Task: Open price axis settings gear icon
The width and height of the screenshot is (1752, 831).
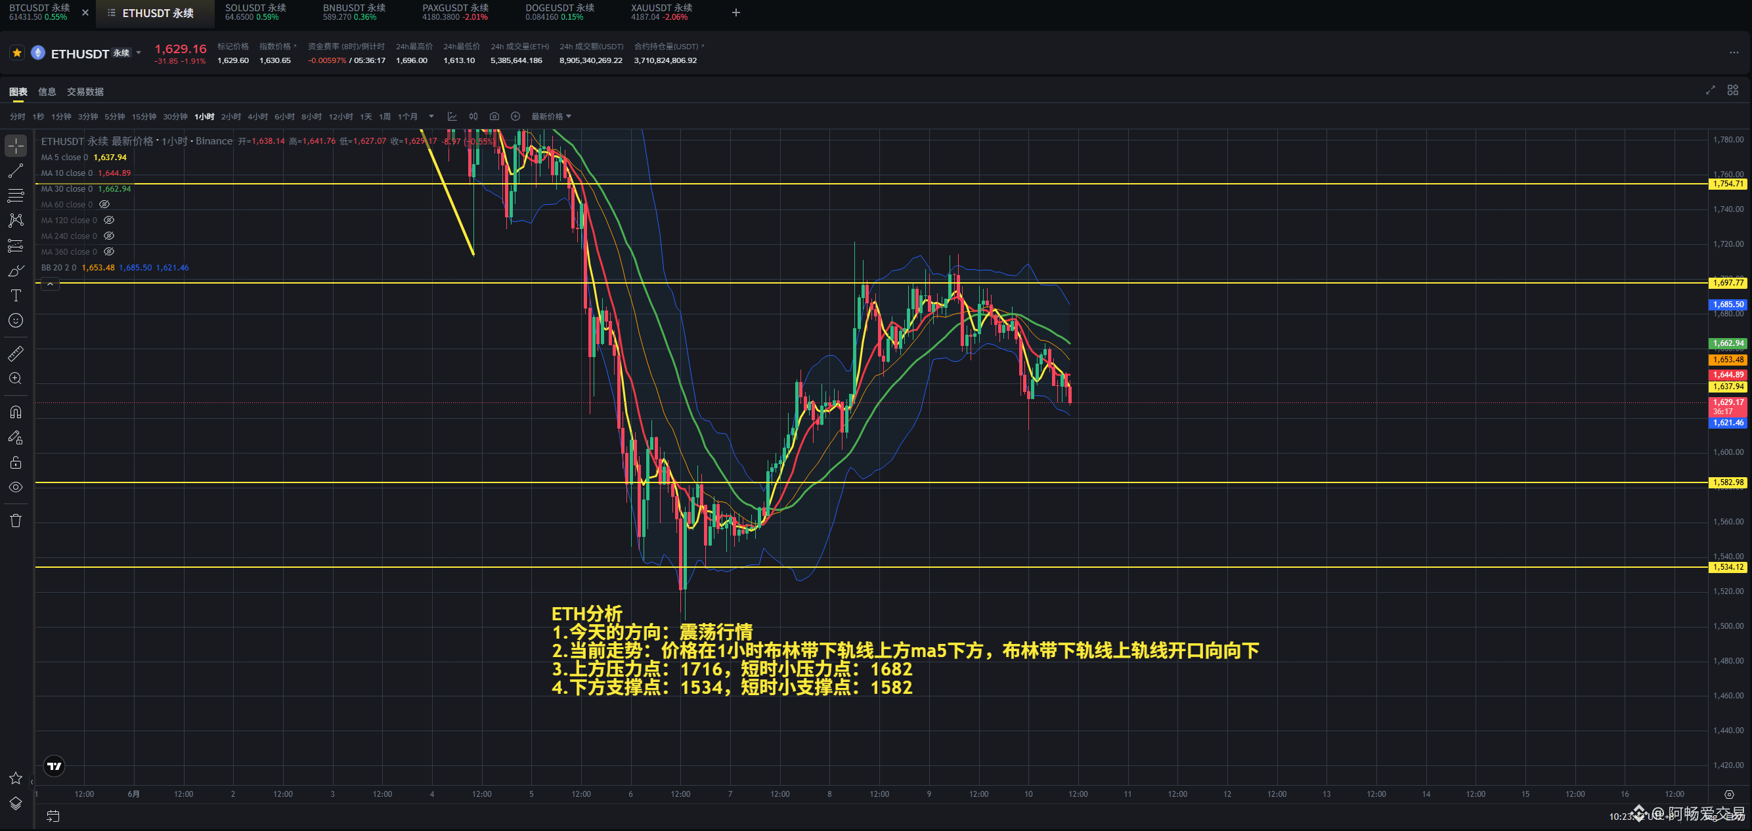Action: point(1730,794)
